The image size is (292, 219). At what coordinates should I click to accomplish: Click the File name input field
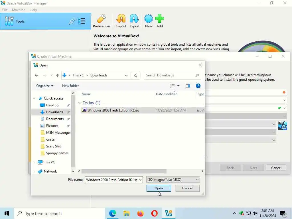[111, 180]
